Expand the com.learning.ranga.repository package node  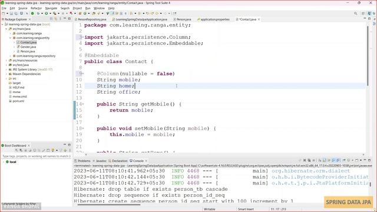(x=11, y=56)
